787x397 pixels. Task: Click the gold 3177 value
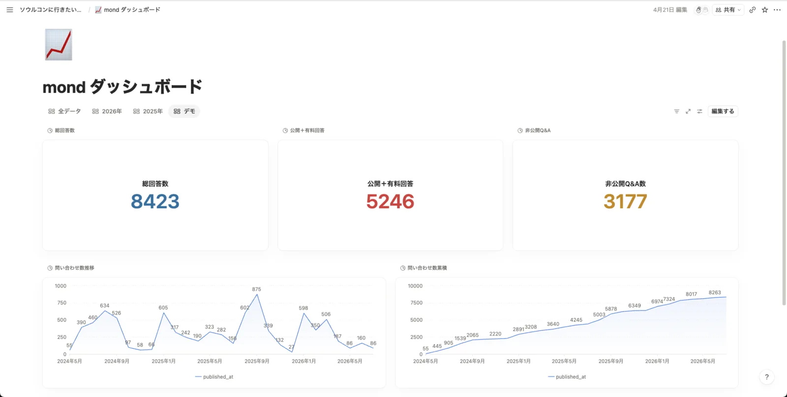click(x=625, y=201)
